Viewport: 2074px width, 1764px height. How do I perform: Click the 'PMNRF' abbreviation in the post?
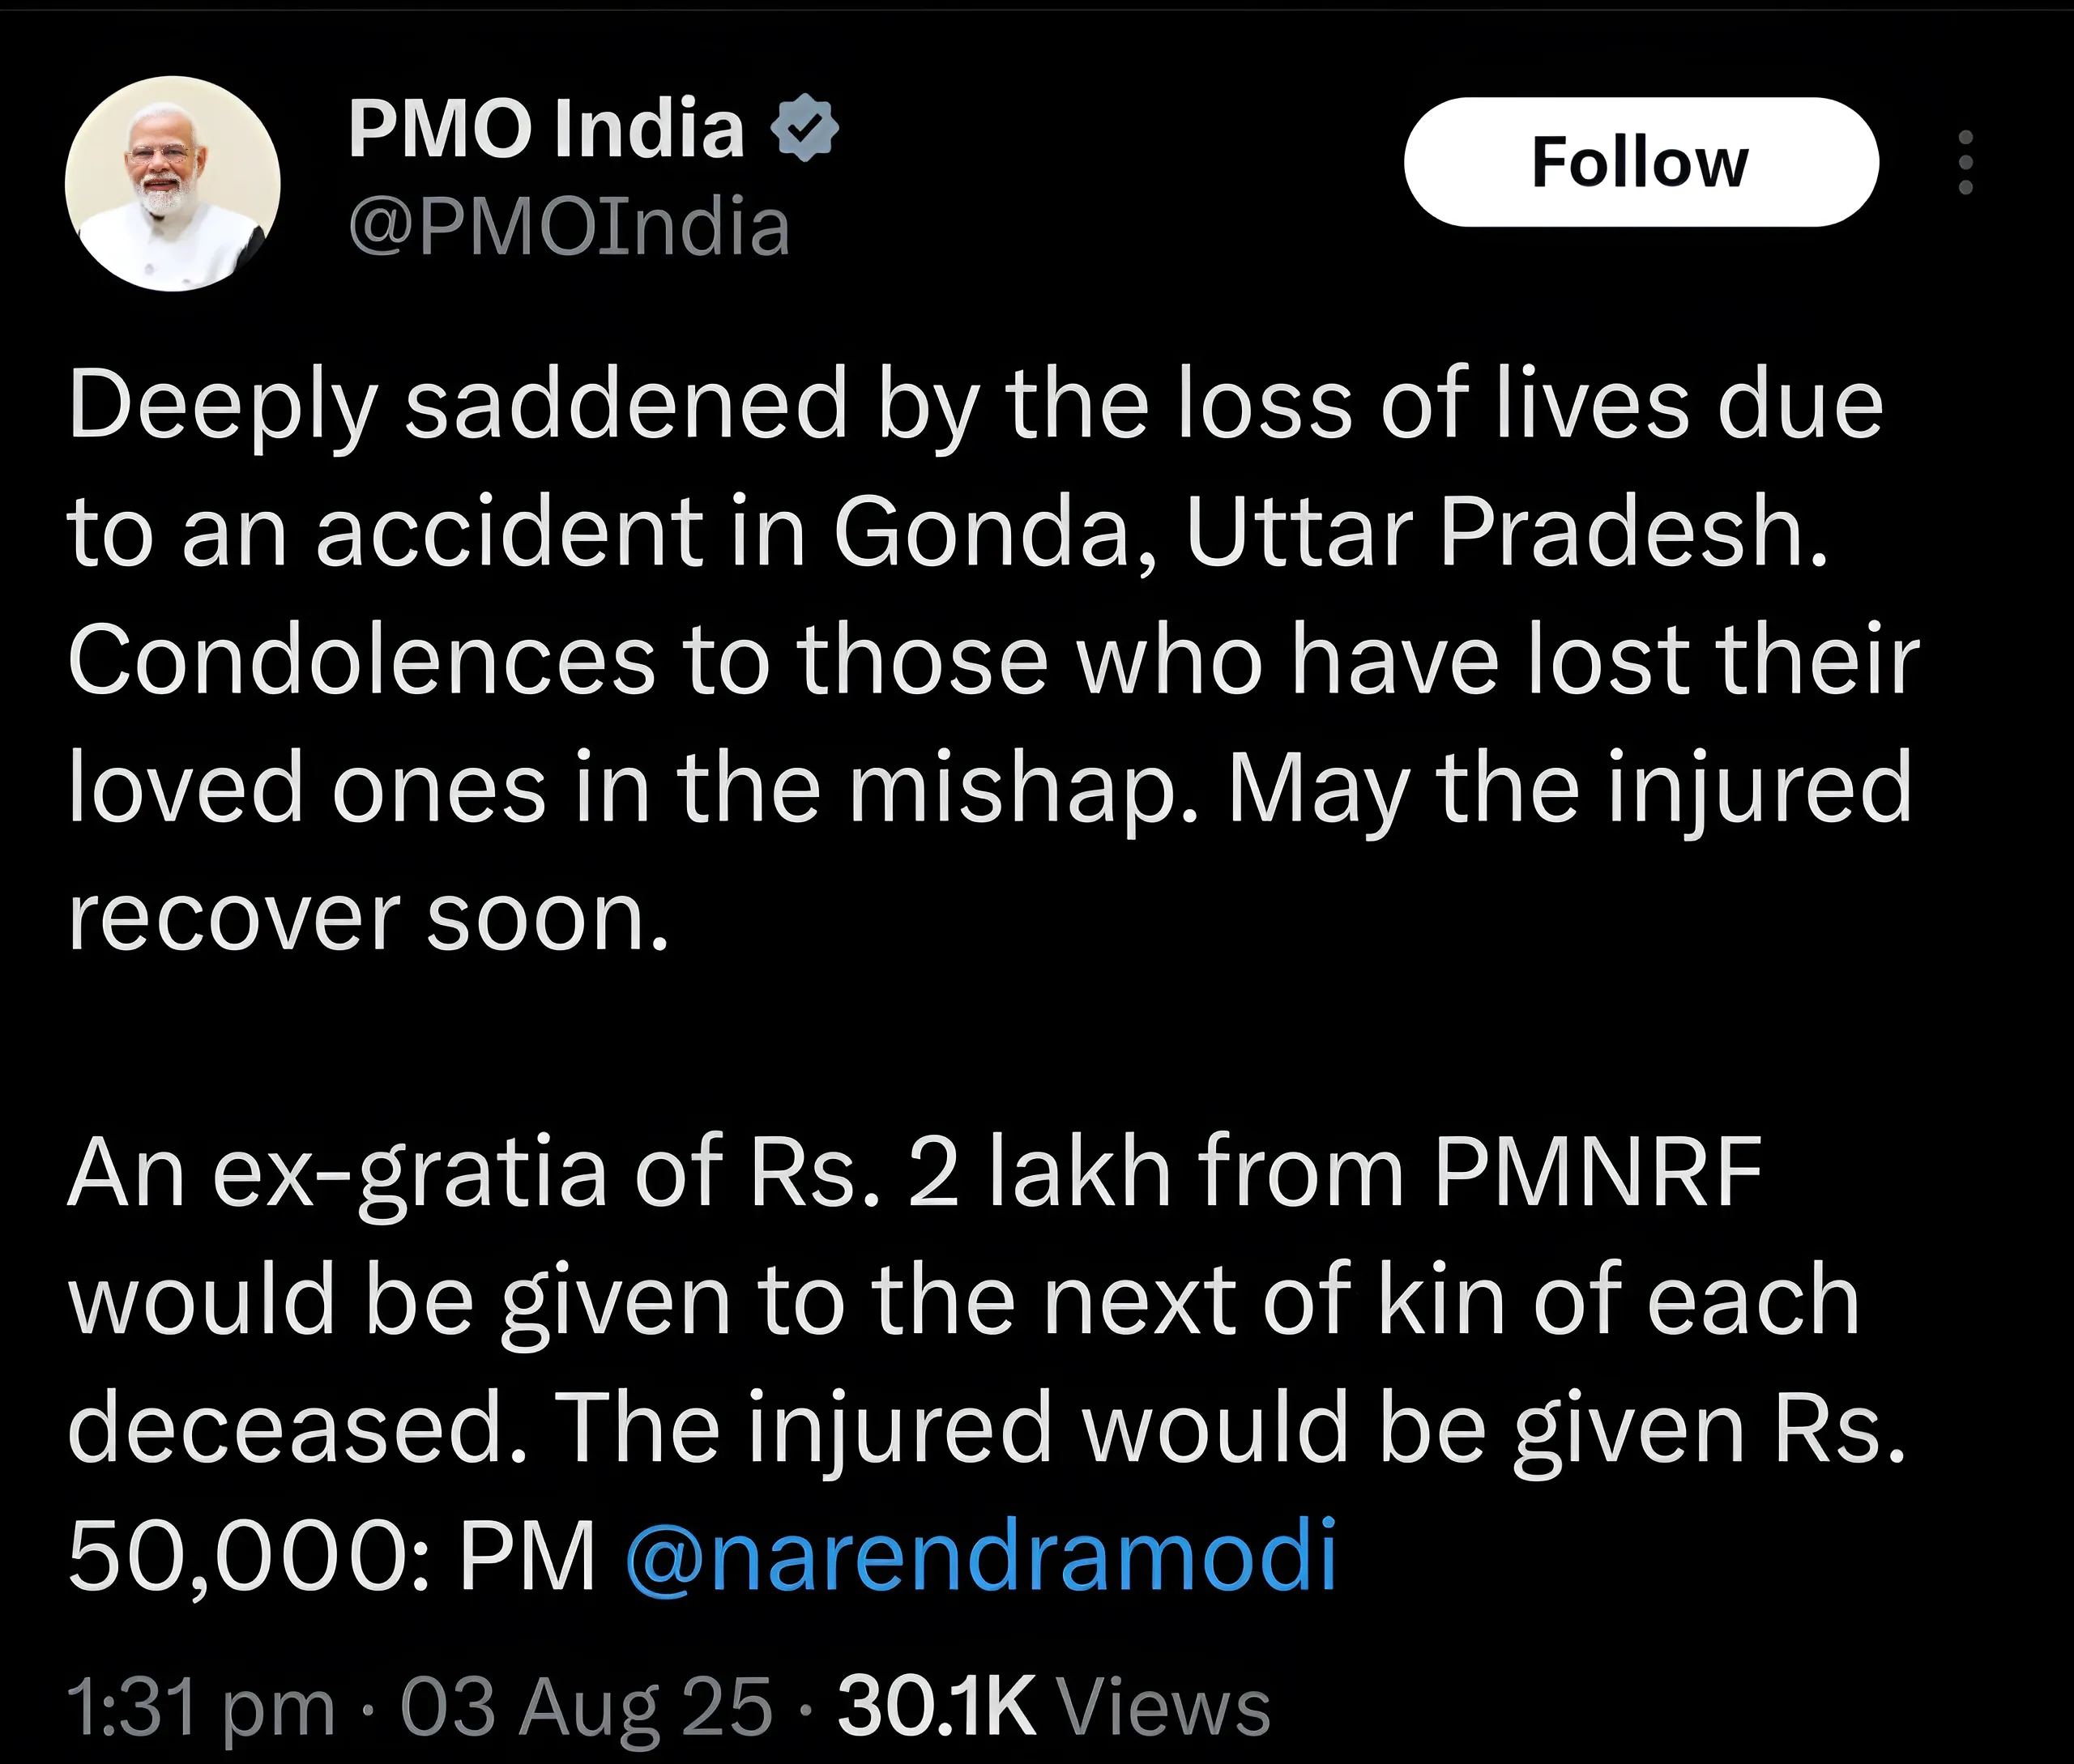tap(1597, 1172)
